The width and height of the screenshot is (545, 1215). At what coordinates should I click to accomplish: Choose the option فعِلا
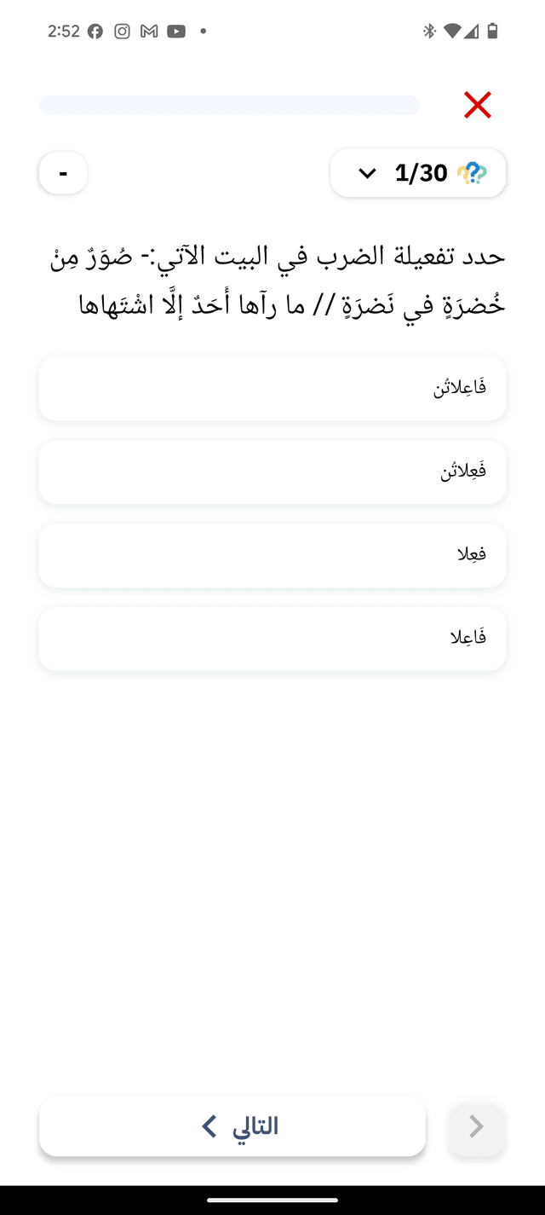(x=272, y=555)
